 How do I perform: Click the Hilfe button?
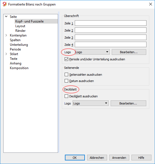[x=141, y=158]
